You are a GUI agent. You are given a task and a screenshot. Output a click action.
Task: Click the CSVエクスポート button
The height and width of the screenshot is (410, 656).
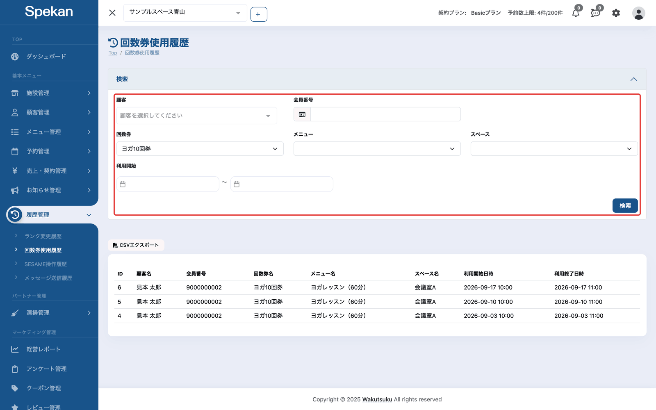tap(136, 245)
